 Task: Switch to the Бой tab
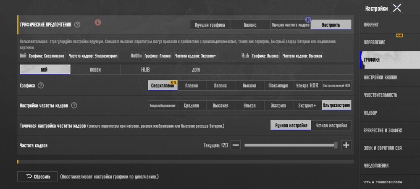45,70
